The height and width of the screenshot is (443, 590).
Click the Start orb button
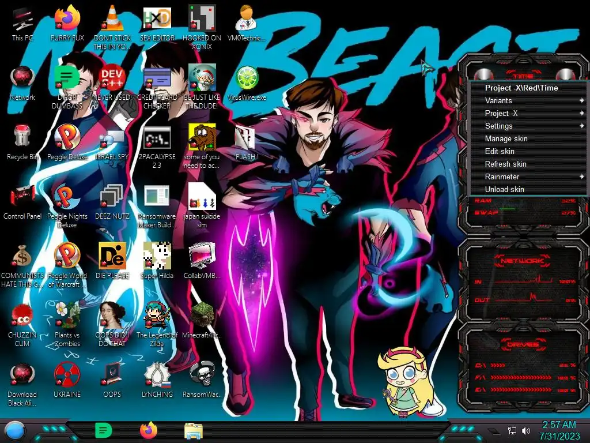click(14, 430)
